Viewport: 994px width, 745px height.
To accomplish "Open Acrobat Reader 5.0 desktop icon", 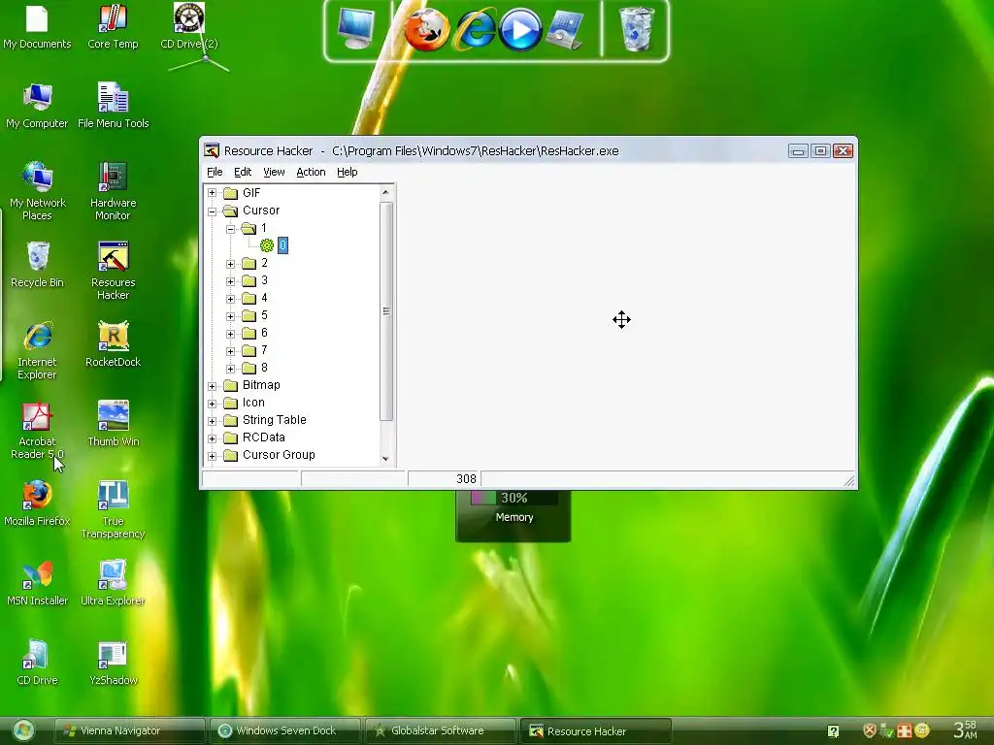I will coord(37,431).
